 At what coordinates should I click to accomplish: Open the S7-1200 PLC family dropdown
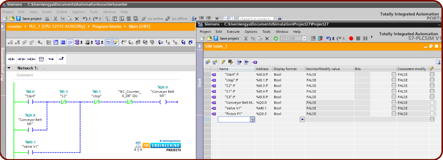[304, 38]
